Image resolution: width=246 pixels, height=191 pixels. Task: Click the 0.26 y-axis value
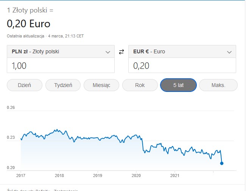(11, 108)
